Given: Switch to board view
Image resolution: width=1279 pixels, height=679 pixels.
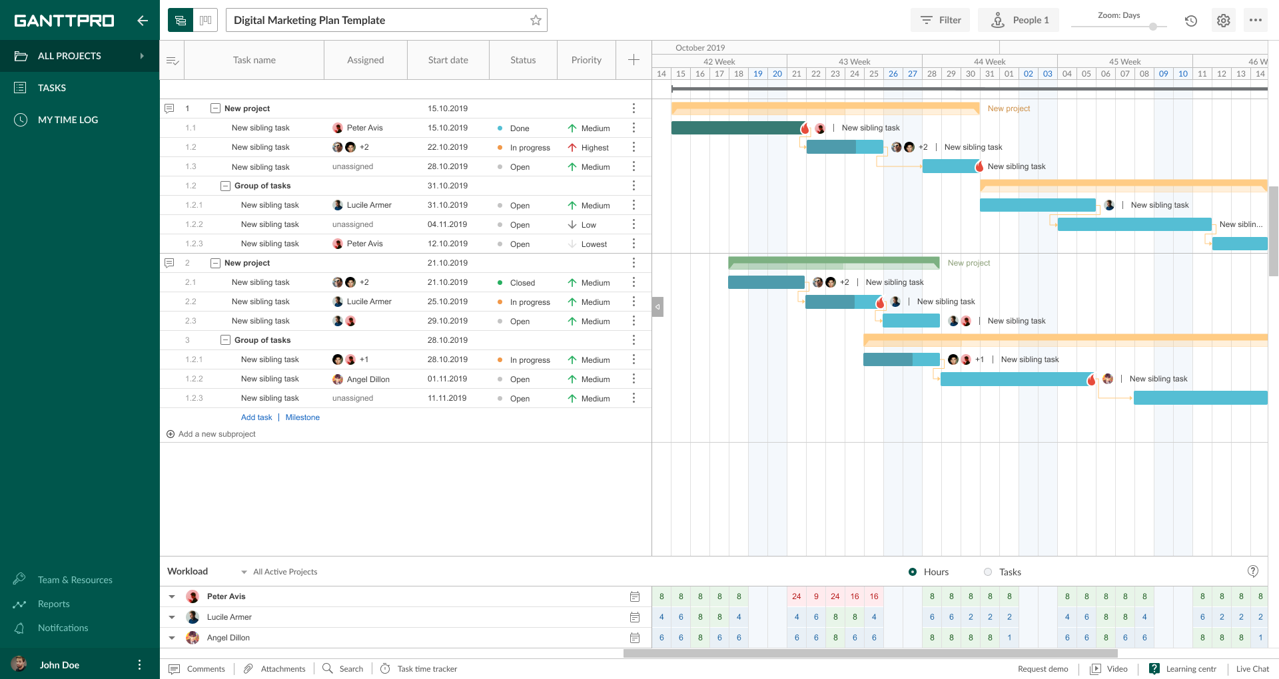Looking at the screenshot, I should pos(205,20).
